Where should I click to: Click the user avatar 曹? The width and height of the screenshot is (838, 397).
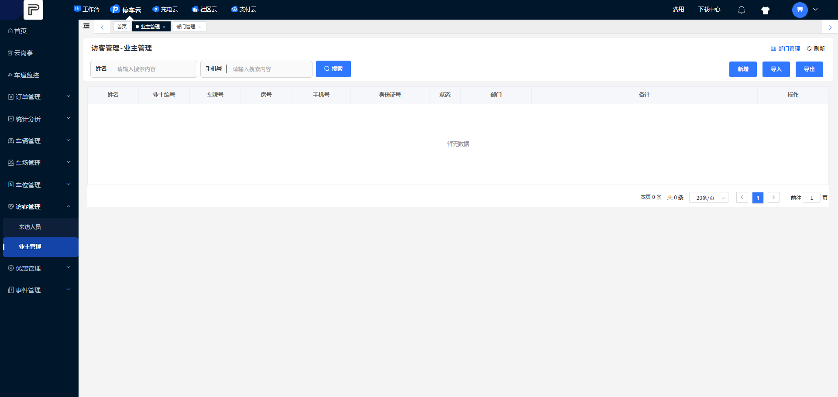click(800, 10)
